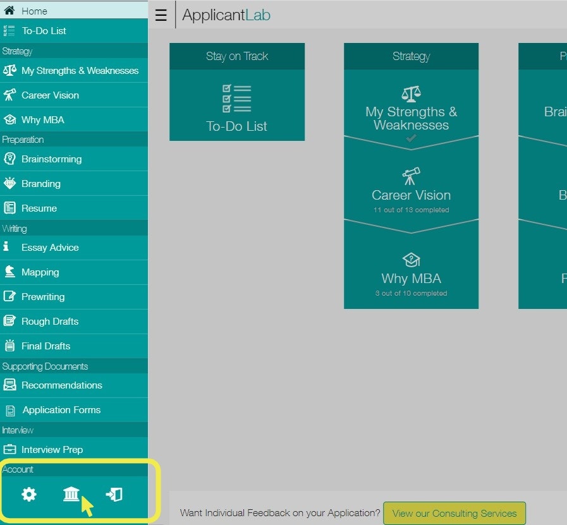Screen dimensions: 567x525
Task: Click the logout door icon
Action: 114,494
